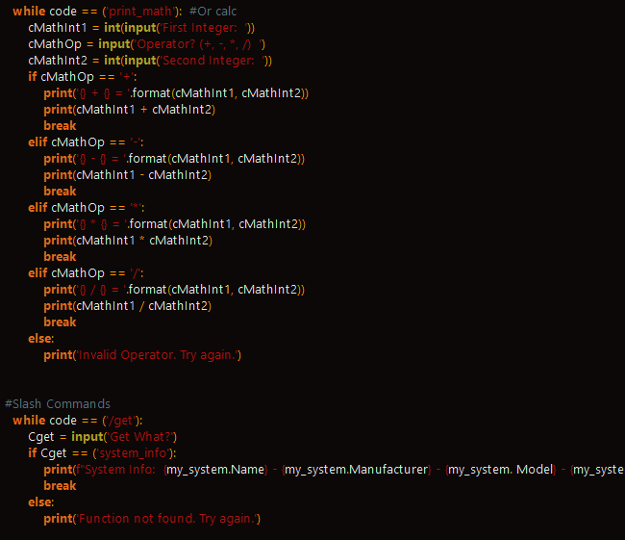Image resolution: width=625 pixels, height=540 pixels.
Task: Click the "if cMathOp == '+':" line
Action: pyautogui.click(x=83, y=77)
